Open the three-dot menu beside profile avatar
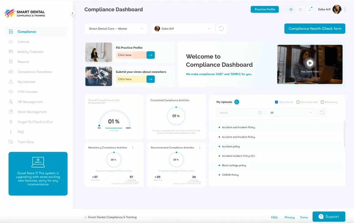Screen dimensions: 354x223 point(345,9)
